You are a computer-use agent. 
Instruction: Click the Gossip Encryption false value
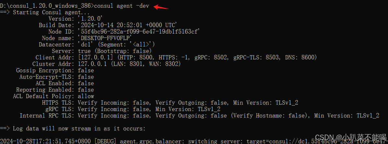coord(86,70)
